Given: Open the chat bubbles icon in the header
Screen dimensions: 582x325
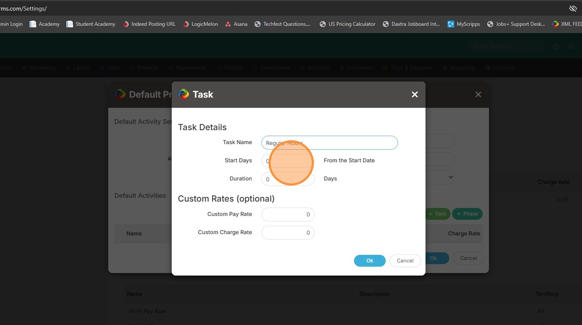Looking at the screenshot, I should 571,46.
